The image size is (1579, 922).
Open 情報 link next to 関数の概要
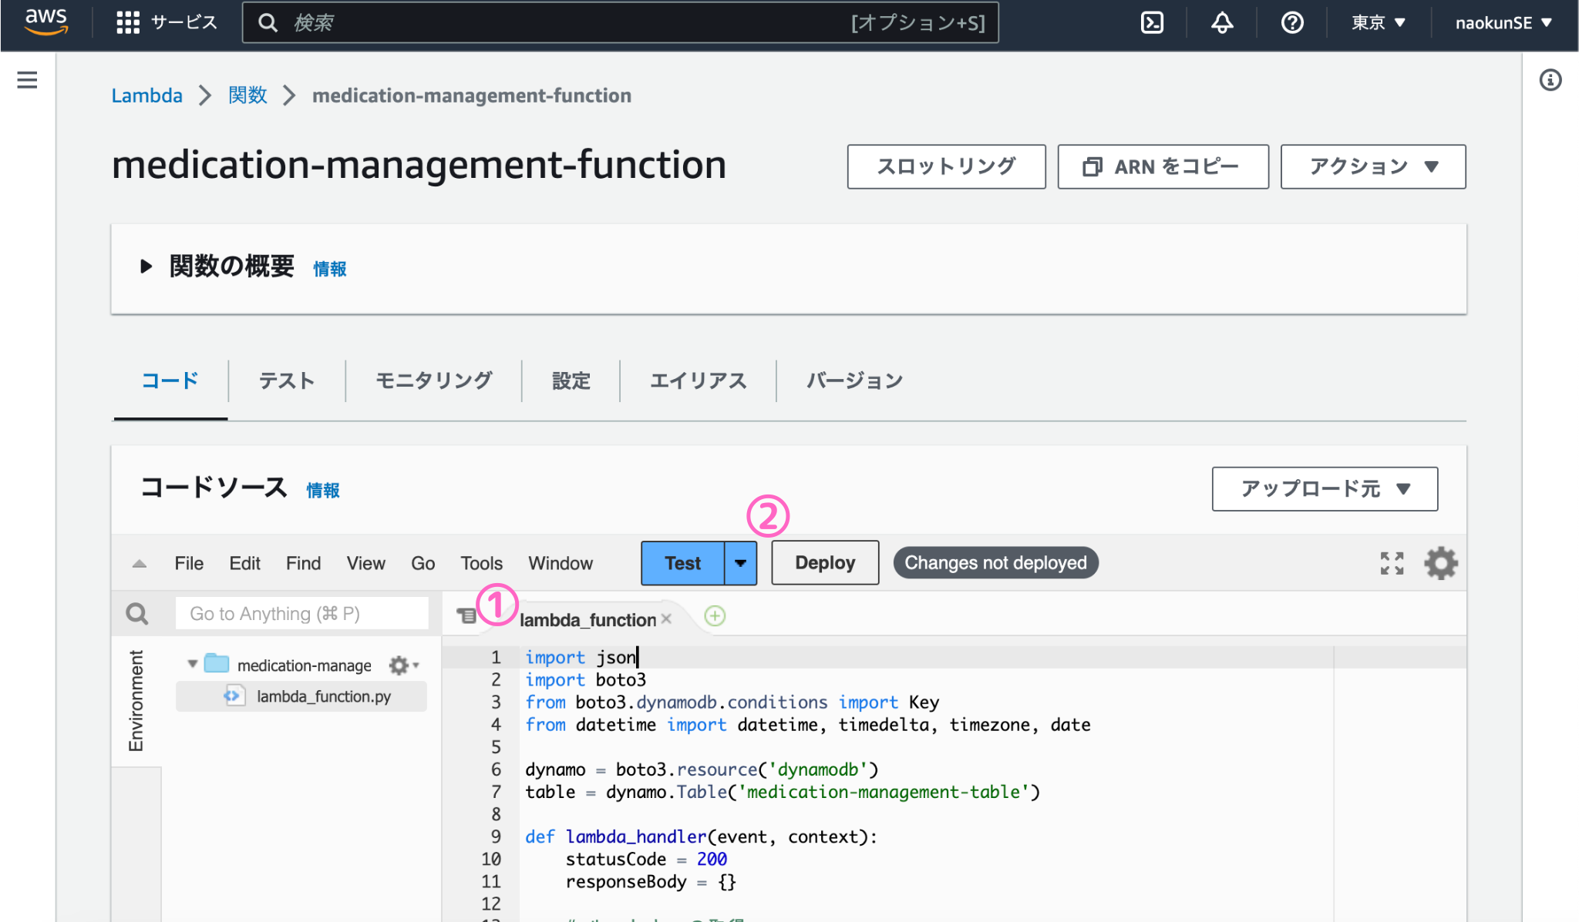coord(329,269)
